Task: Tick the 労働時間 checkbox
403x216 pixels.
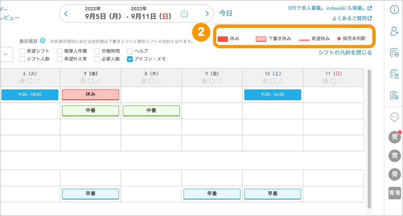Action: tap(97, 51)
